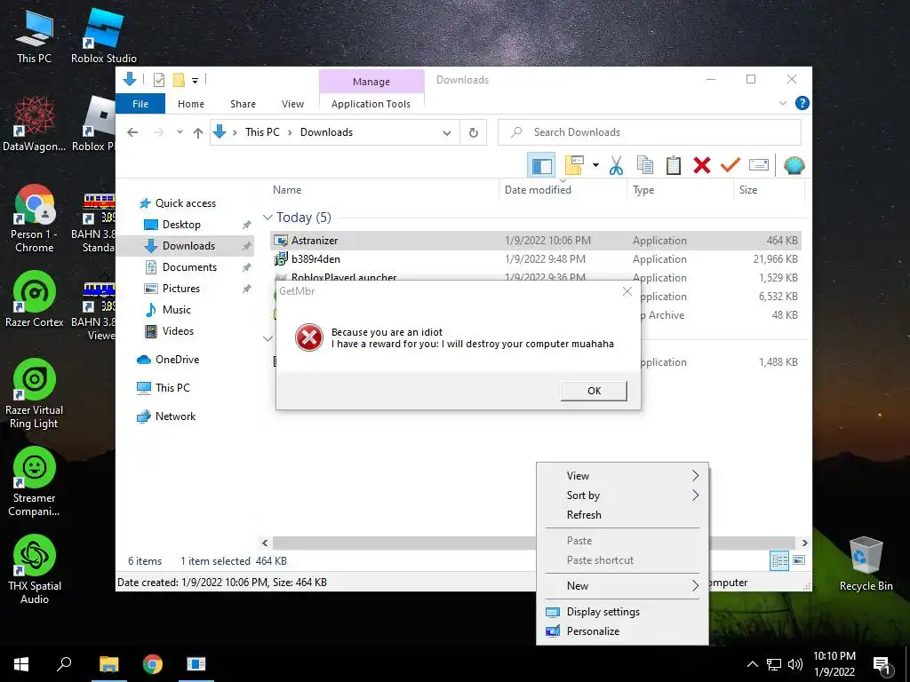Viewport: 910px width, 682px height.
Task: Select the b389r4den file row
Action: (x=536, y=259)
